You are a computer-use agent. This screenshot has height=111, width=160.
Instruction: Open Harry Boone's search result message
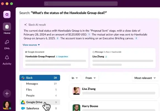pos(114,106)
